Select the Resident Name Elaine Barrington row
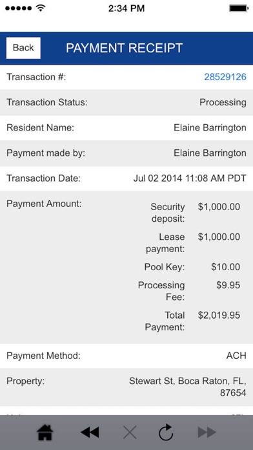 pyautogui.click(x=126, y=128)
